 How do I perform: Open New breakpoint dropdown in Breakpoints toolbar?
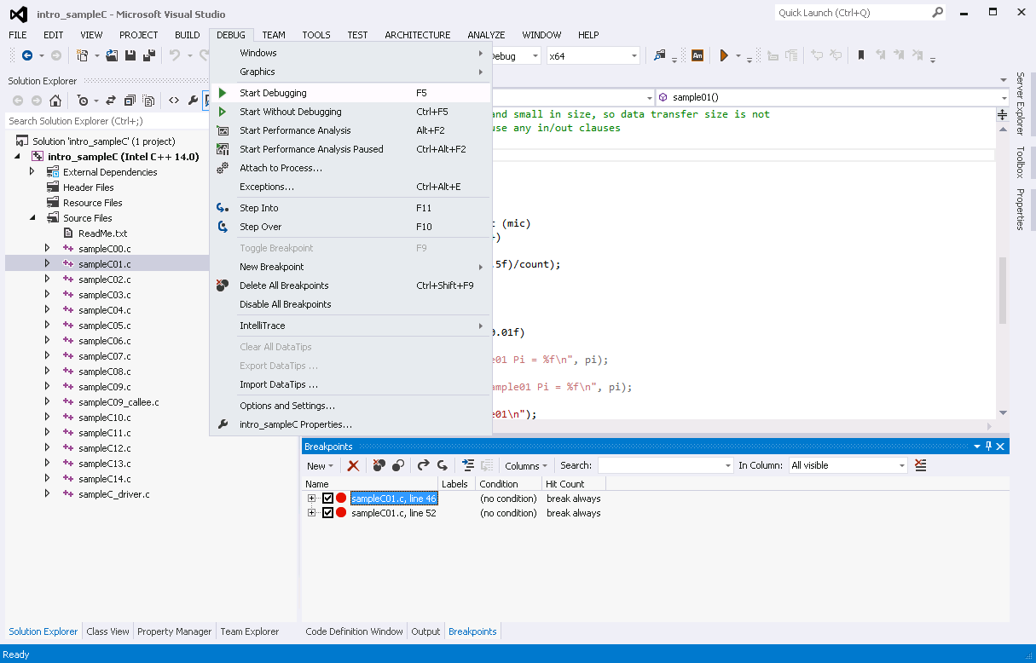(320, 465)
